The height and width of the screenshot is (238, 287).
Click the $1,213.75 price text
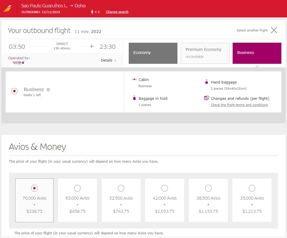pyautogui.click(x=252, y=211)
